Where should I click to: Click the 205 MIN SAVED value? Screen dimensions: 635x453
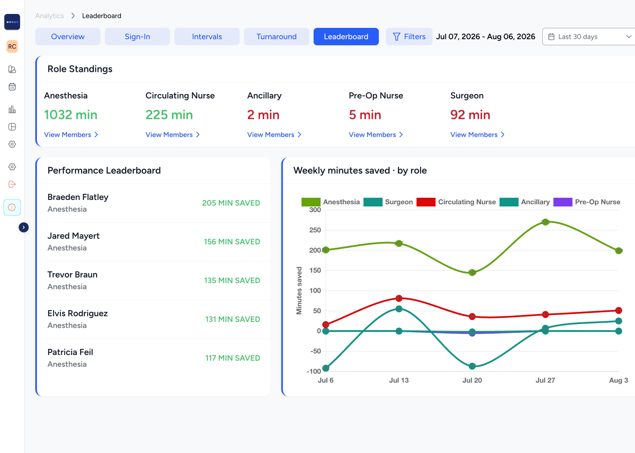pos(231,203)
